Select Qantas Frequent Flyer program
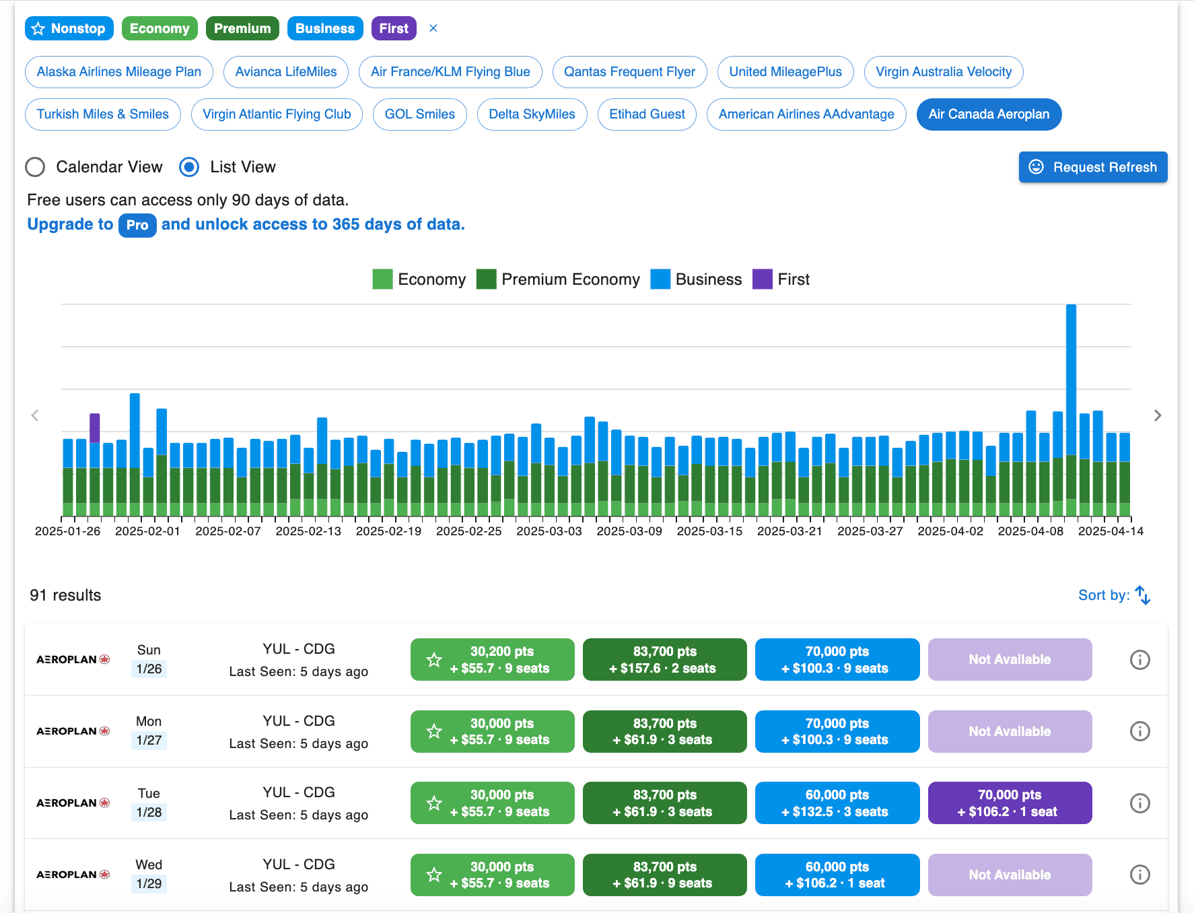The width and height of the screenshot is (1194, 913). tap(629, 72)
